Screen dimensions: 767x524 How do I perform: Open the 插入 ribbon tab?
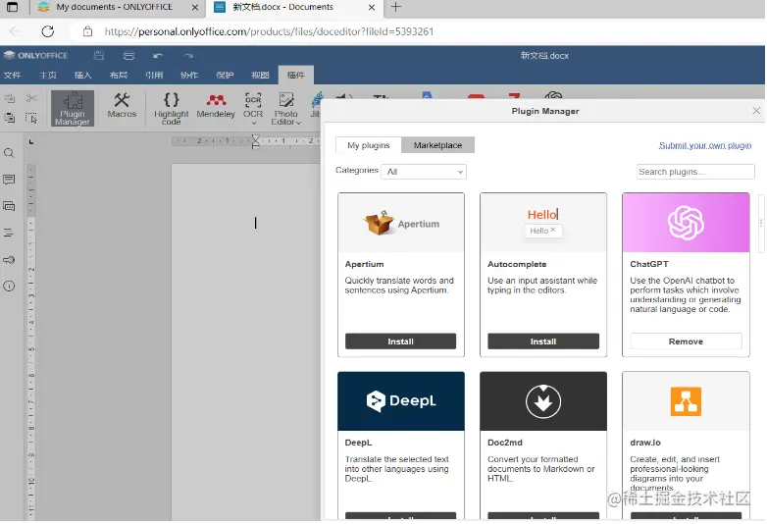(x=82, y=75)
